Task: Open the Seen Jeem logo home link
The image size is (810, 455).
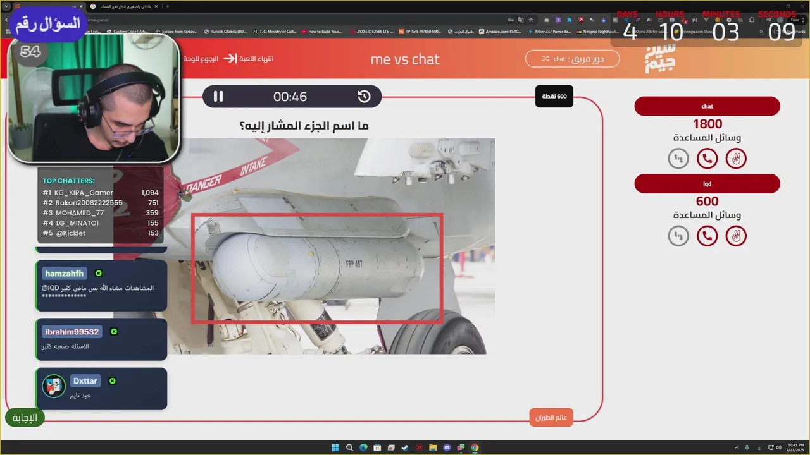Action: pyautogui.click(x=660, y=58)
